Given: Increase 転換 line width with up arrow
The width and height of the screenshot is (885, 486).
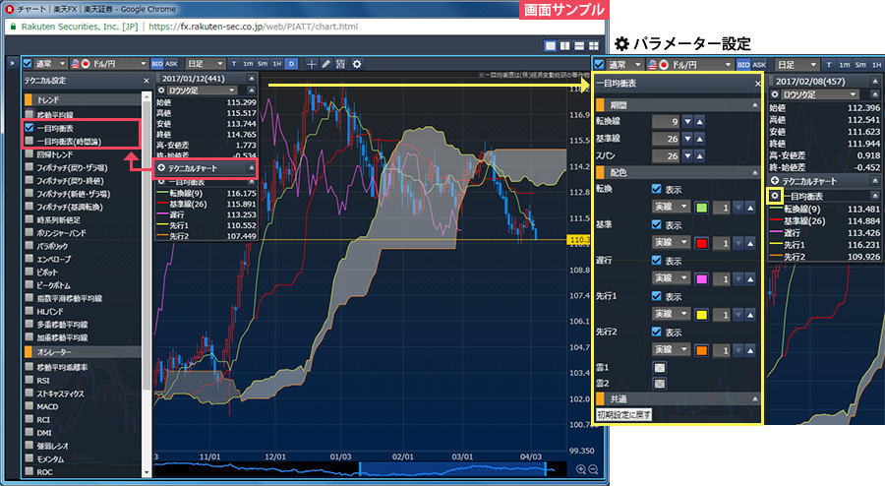Looking at the screenshot, I should click(750, 208).
